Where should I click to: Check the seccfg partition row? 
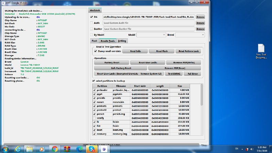(95, 118)
